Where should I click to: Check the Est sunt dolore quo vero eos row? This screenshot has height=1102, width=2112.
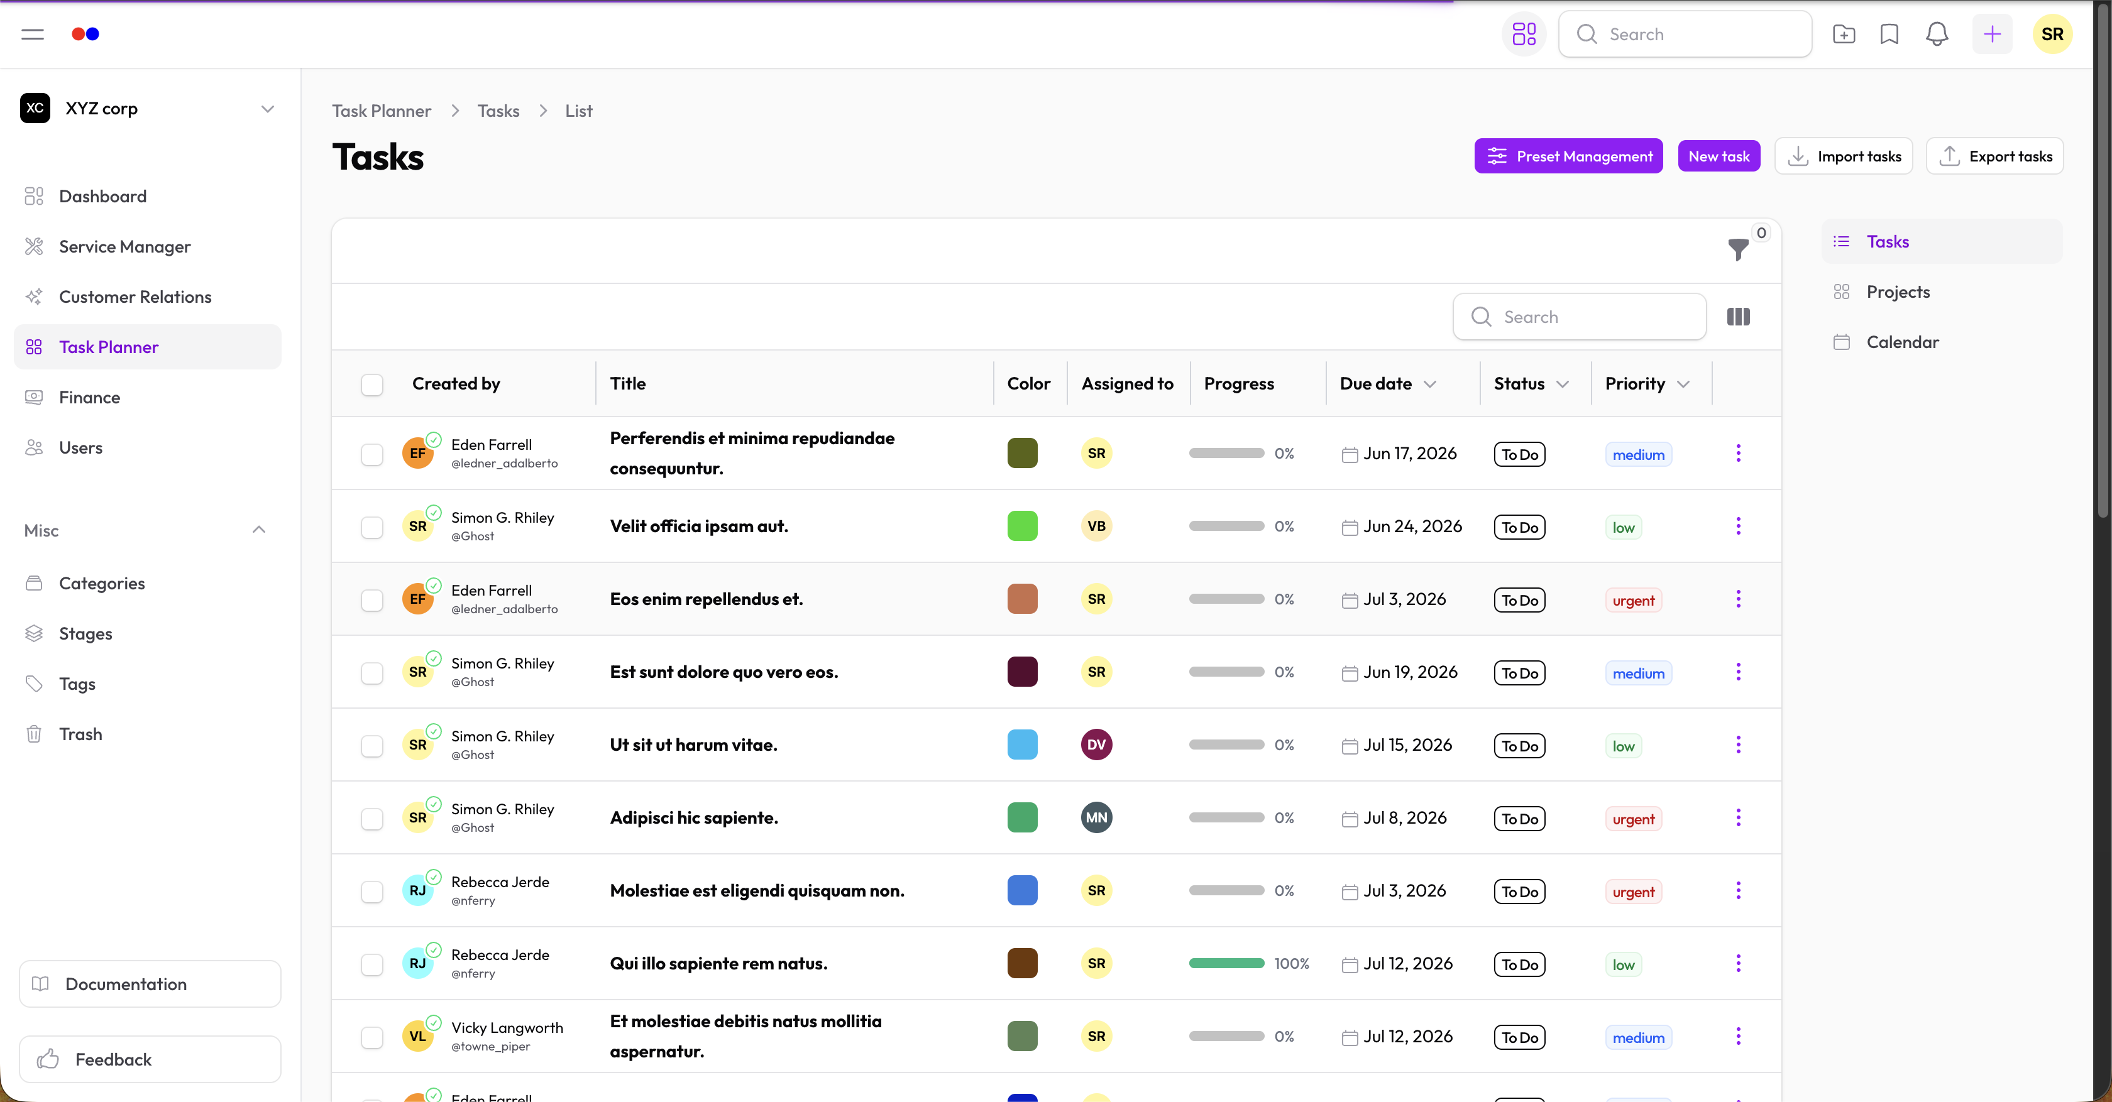coord(372,674)
